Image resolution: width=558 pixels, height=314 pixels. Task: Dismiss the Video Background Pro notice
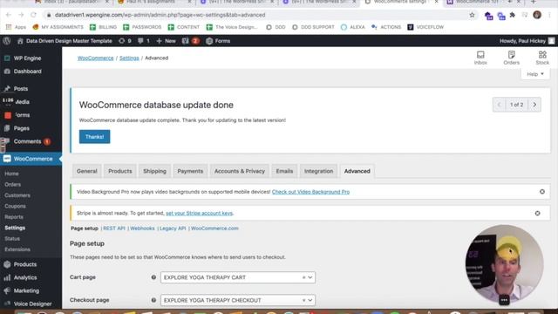(x=542, y=192)
